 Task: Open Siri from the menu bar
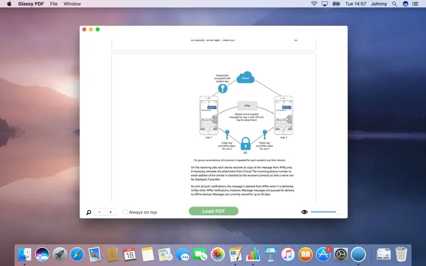pyautogui.click(x=405, y=4)
